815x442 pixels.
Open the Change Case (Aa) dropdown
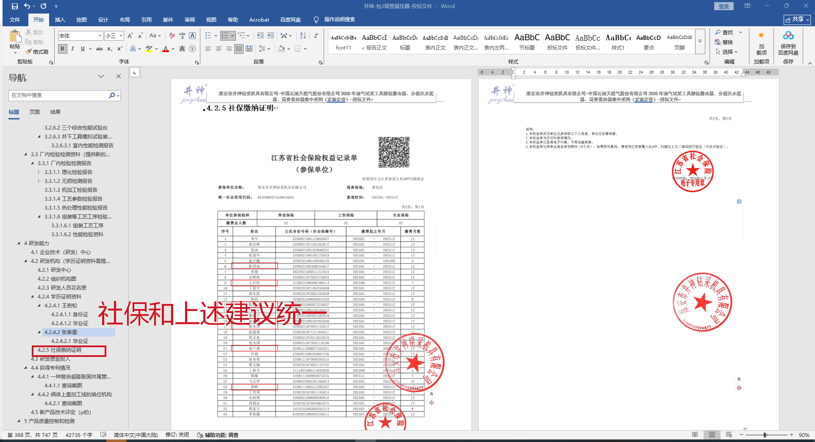[155, 36]
